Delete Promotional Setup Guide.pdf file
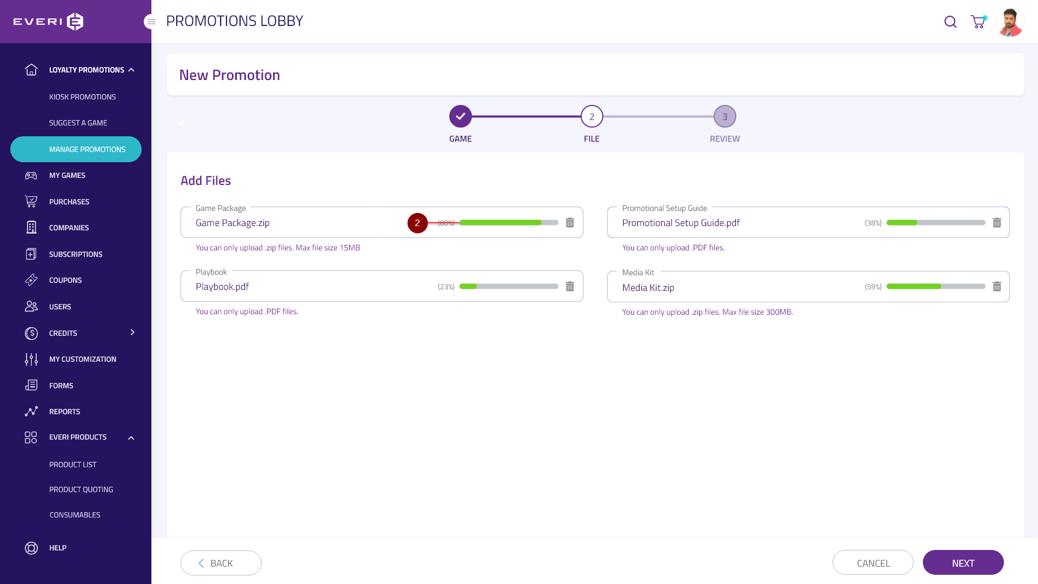This screenshot has height=584, width=1038. pos(997,223)
